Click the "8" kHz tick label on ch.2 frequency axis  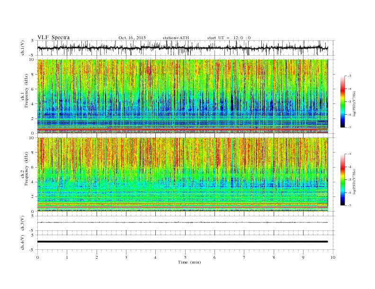tap(33, 153)
